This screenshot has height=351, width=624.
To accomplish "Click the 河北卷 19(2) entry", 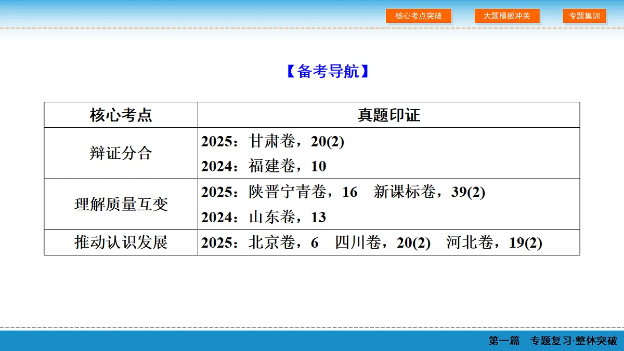I will pyautogui.click(x=495, y=242).
